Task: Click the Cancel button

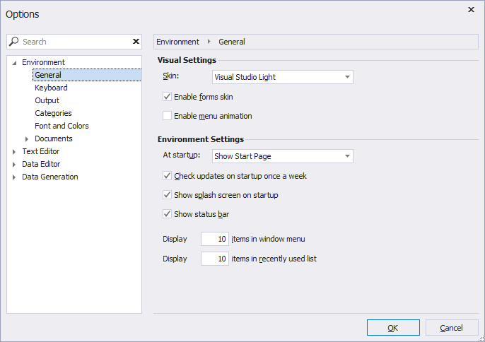Action: point(452,327)
